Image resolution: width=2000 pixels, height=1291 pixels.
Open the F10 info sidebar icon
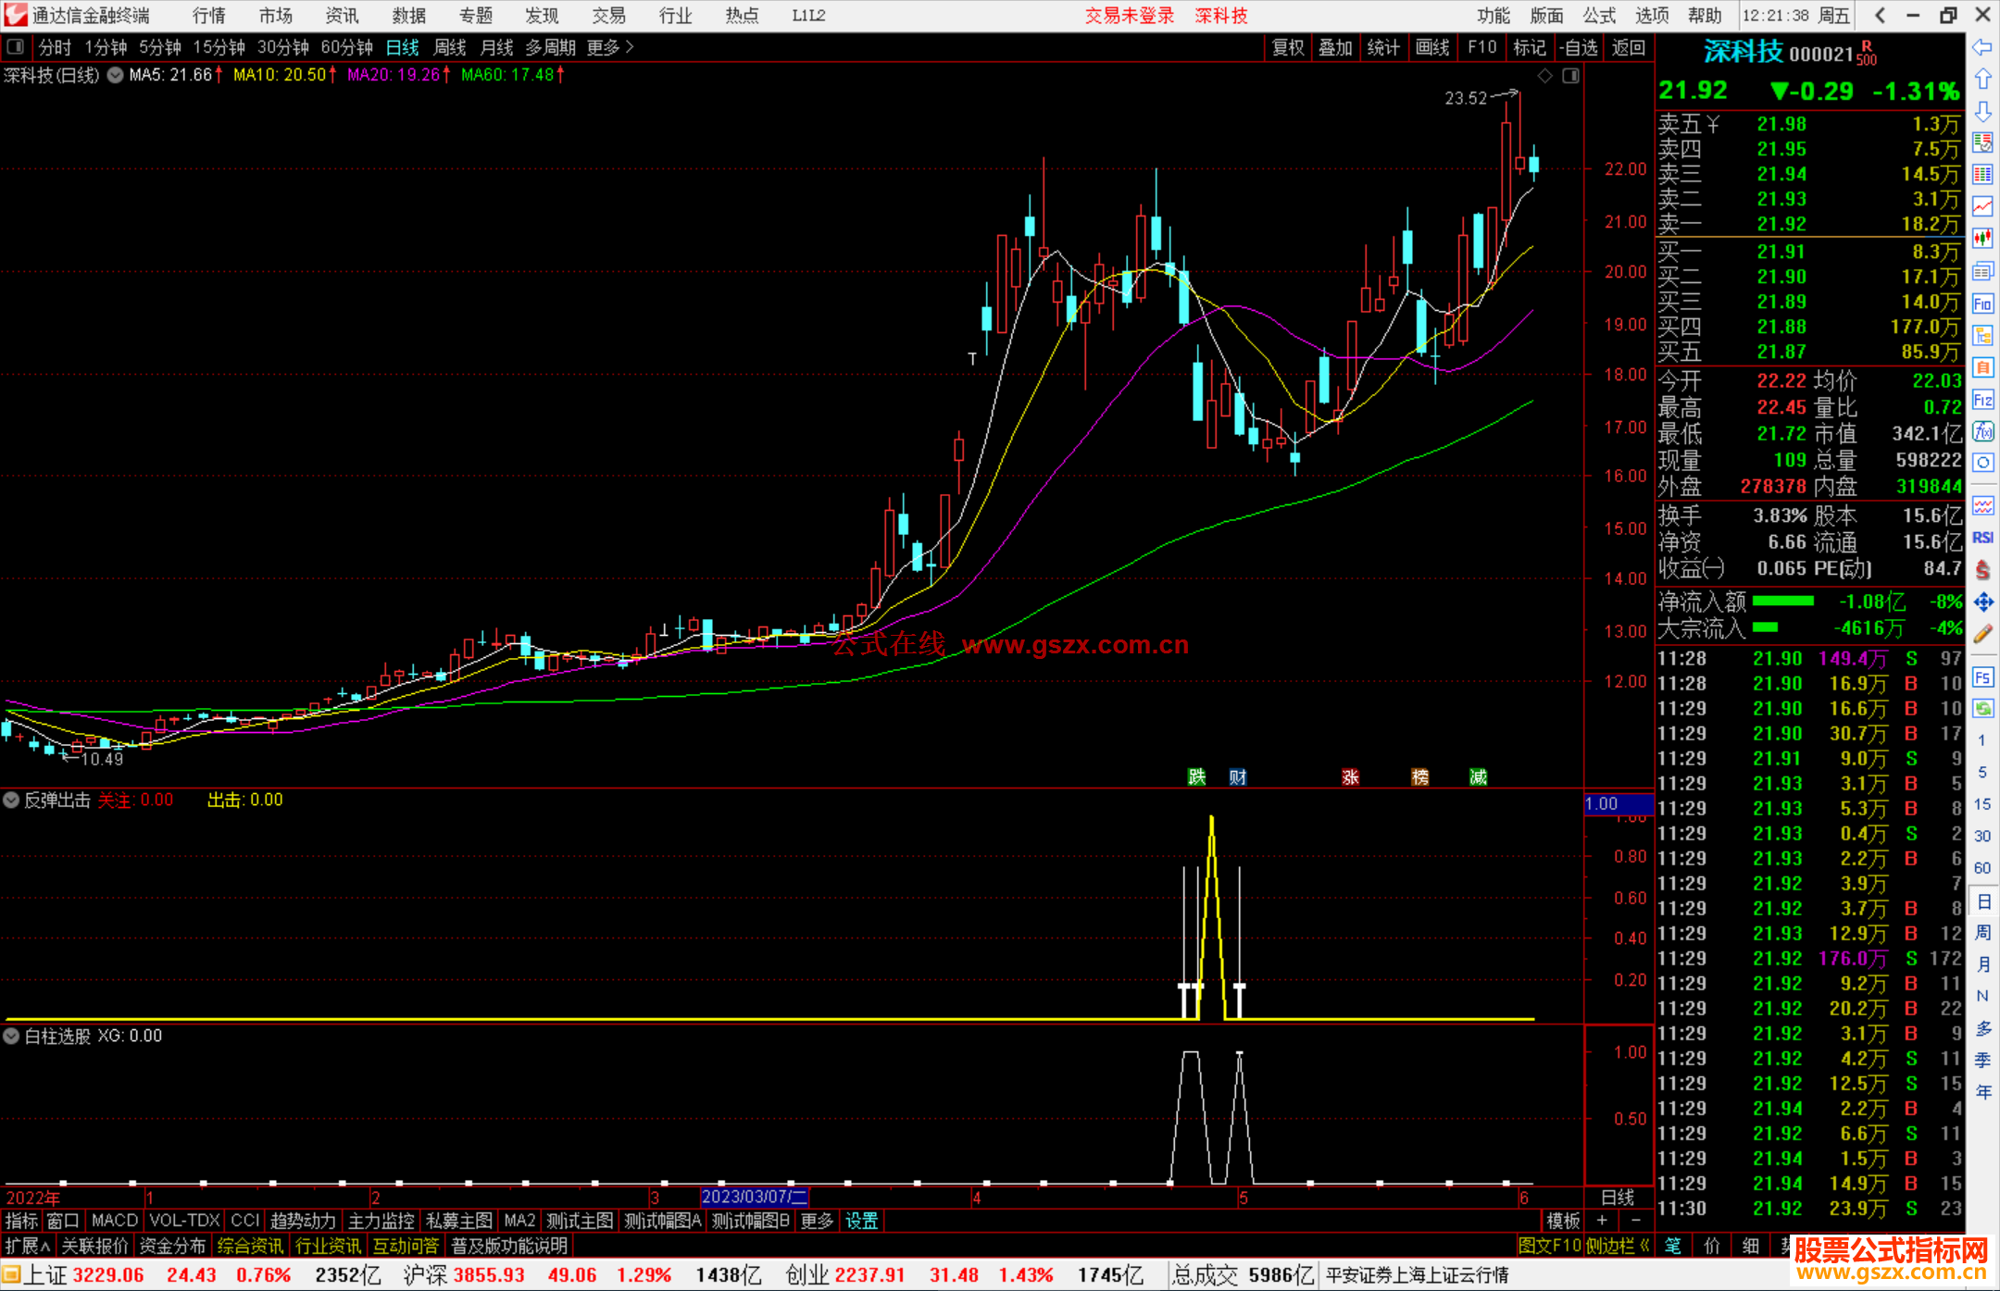[1982, 304]
